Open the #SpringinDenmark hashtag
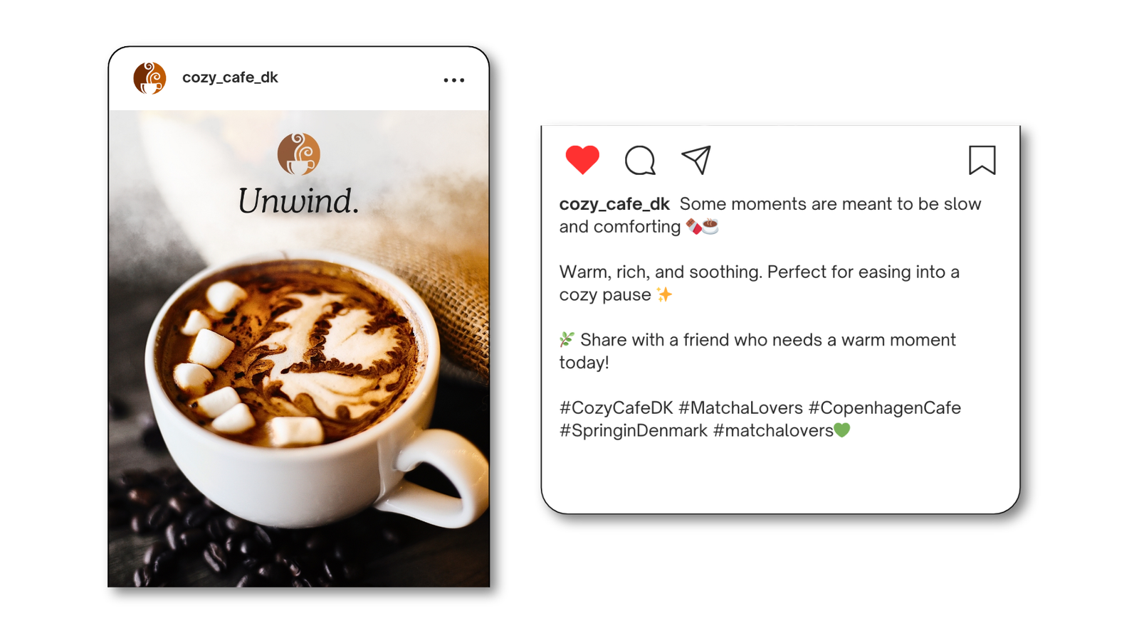1139x640 pixels. (634, 430)
